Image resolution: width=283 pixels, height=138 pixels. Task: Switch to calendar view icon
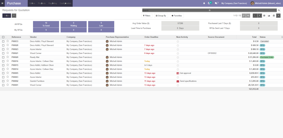(x=274, y=16)
